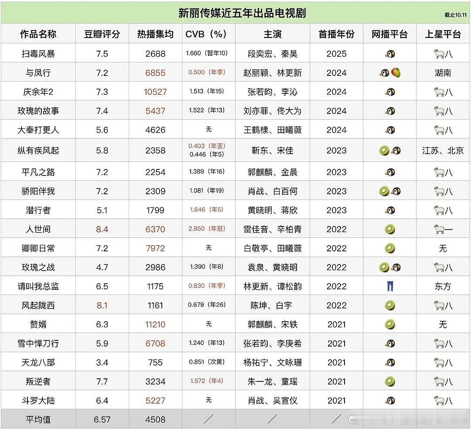The width and height of the screenshot is (471, 429).
Task: Click the 湖南 platform cell for 与凤行
Action: pos(443,72)
